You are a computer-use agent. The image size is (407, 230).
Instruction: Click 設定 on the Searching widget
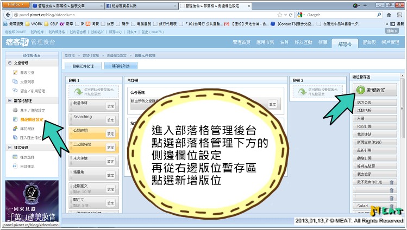coord(110,120)
